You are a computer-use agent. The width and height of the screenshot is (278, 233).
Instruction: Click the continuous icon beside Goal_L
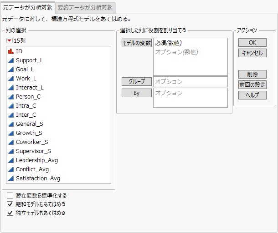click(x=11, y=69)
